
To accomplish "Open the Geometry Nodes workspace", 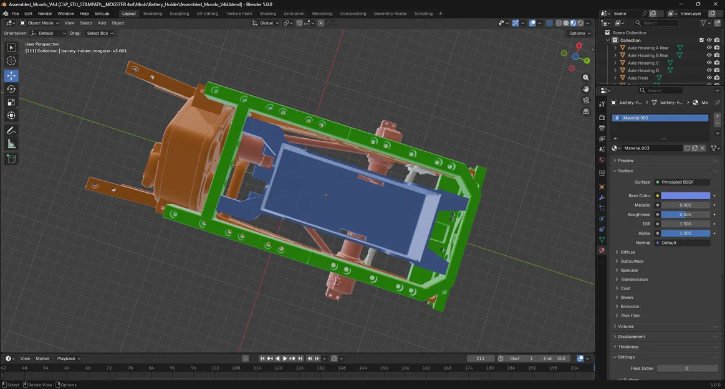I will 389,13.
